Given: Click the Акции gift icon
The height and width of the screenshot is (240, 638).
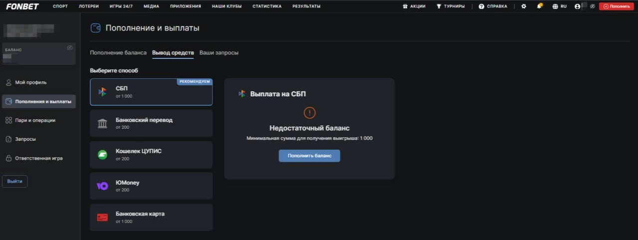Looking at the screenshot, I should click(405, 6).
